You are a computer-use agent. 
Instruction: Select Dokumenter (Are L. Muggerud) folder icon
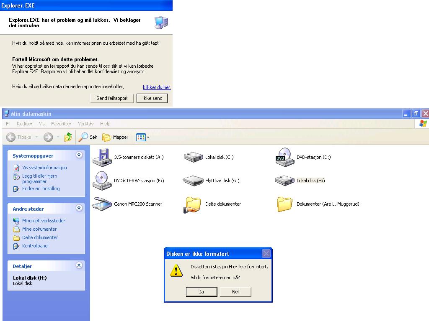[284, 204]
